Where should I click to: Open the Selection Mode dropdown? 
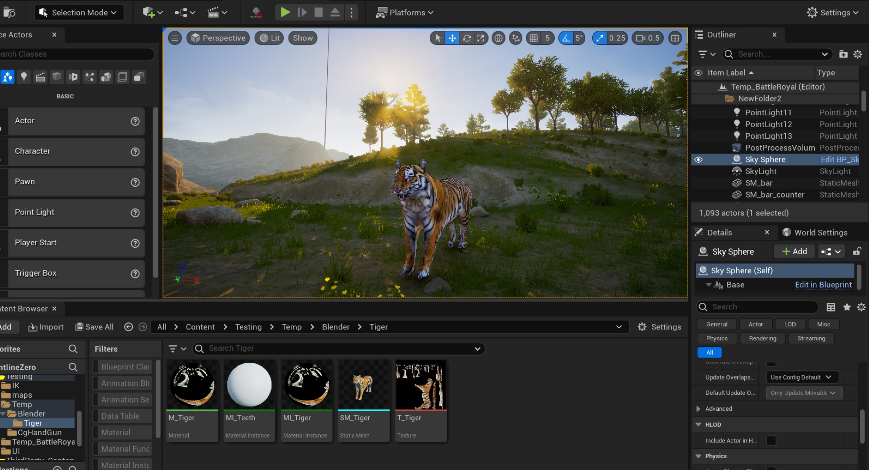click(x=79, y=13)
